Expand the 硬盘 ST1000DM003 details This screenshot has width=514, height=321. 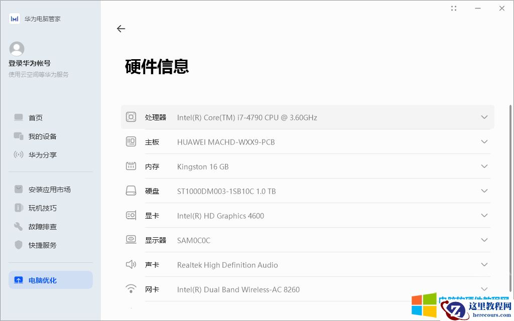click(x=484, y=191)
